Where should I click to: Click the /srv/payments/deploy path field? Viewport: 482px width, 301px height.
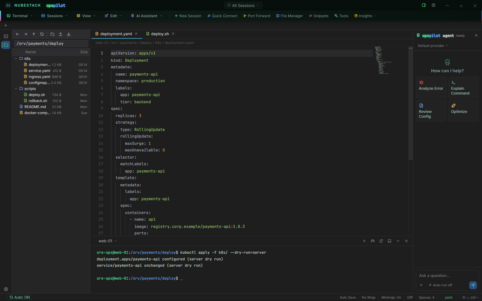click(x=51, y=44)
